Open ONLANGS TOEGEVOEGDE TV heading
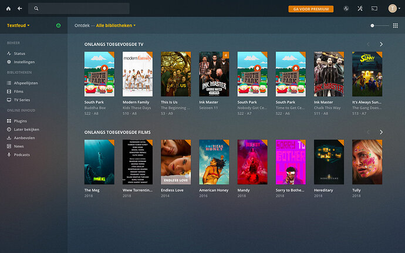This screenshot has width=405, height=253. pyautogui.click(x=114, y=44)
